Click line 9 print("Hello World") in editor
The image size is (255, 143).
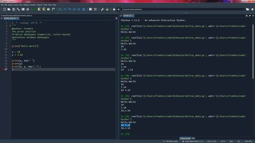pyautogui.click(x=25, y=46)
